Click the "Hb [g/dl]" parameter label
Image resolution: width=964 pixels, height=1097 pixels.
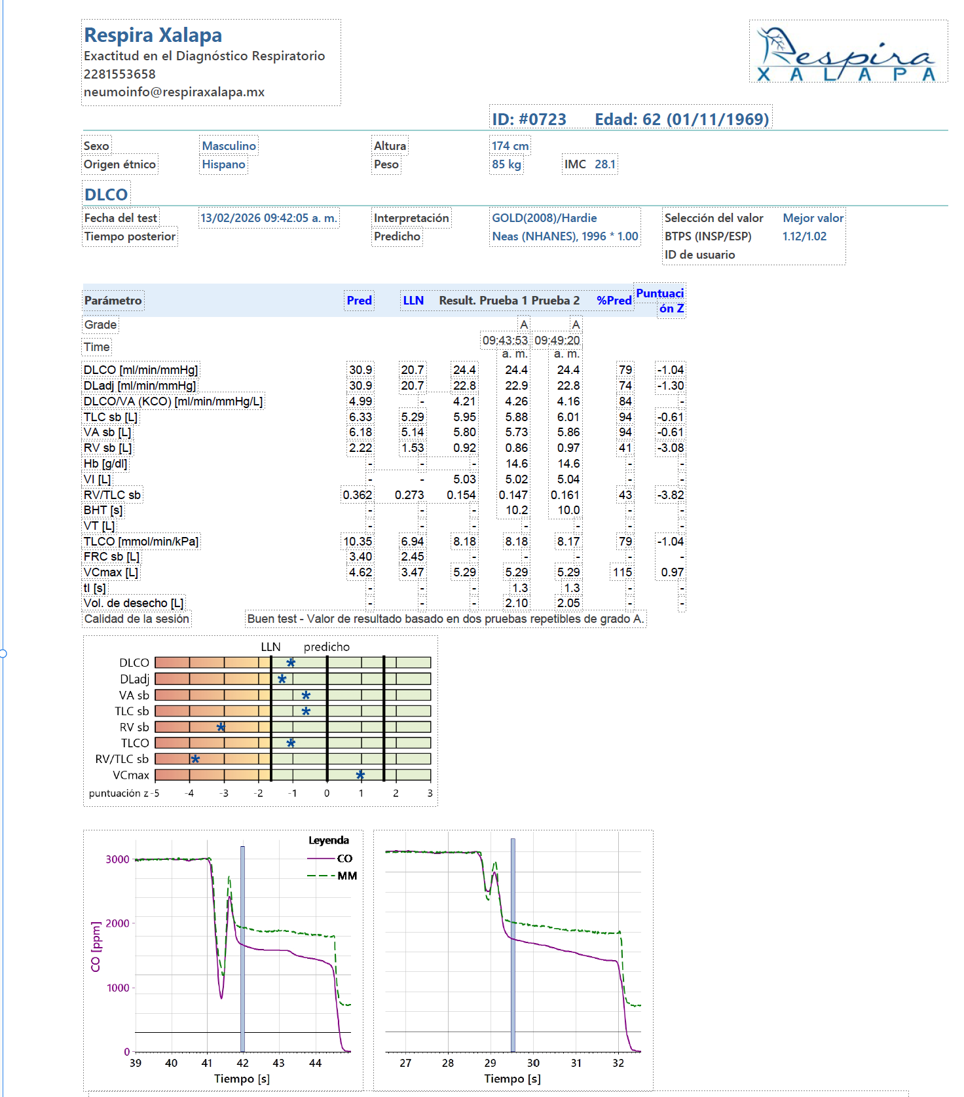[105, 464]
